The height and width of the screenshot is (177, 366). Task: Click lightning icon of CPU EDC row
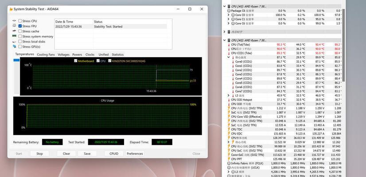click(x=229, y=134)
